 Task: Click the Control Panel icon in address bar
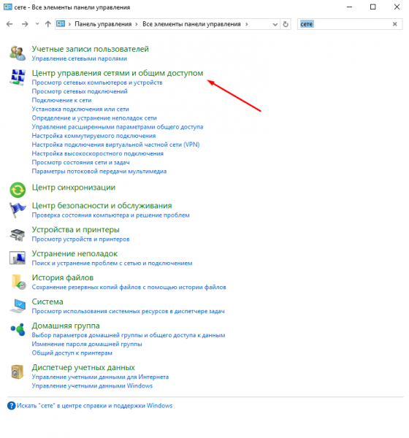tap(61, 24)
